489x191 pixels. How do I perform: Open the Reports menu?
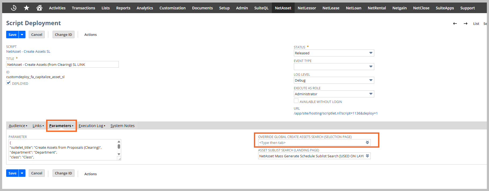pos(123,8)
